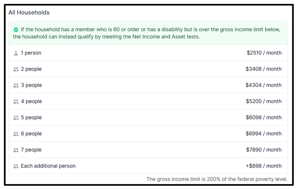Click the group icon next to 4 people
This screenshot has width=297, height=189.
16,102
